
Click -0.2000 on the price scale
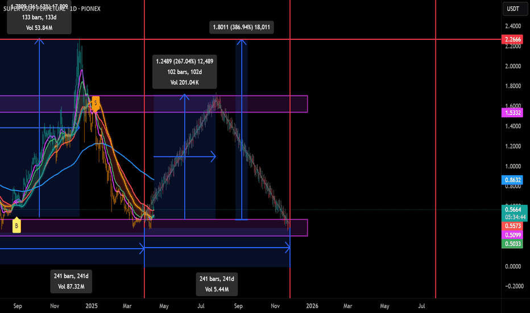[x=514, y=286]
